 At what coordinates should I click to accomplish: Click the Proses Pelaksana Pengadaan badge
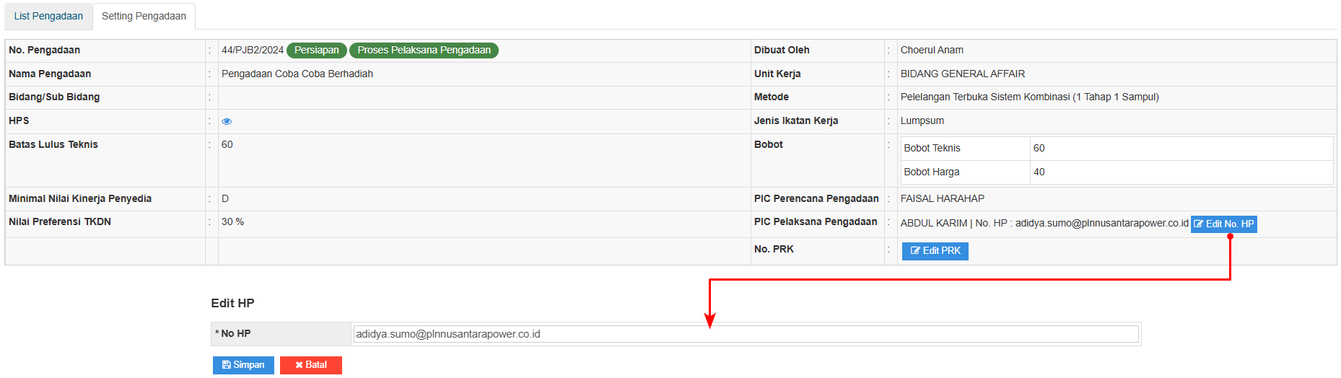tap(424, 50)
